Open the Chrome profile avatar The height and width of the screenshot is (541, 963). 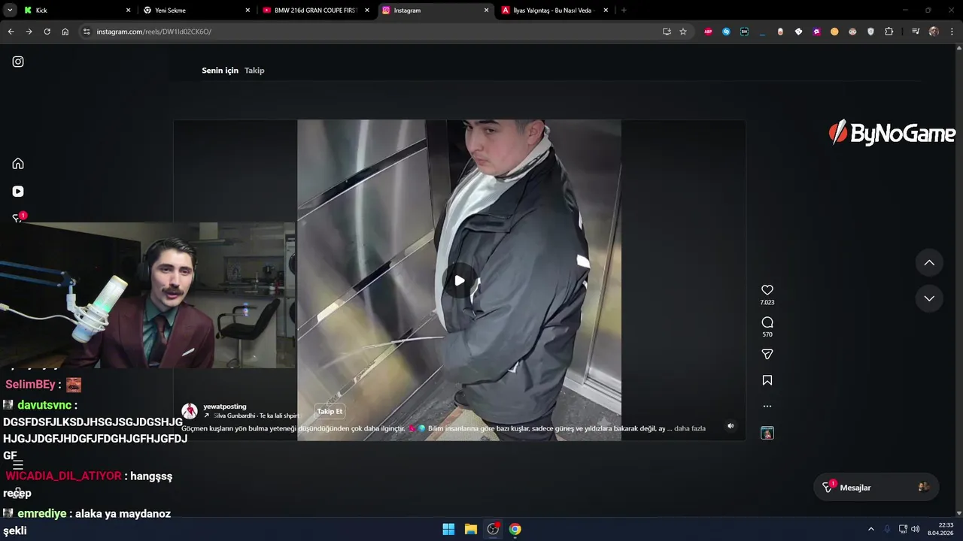pyautogui.click(x=934, y=32)
